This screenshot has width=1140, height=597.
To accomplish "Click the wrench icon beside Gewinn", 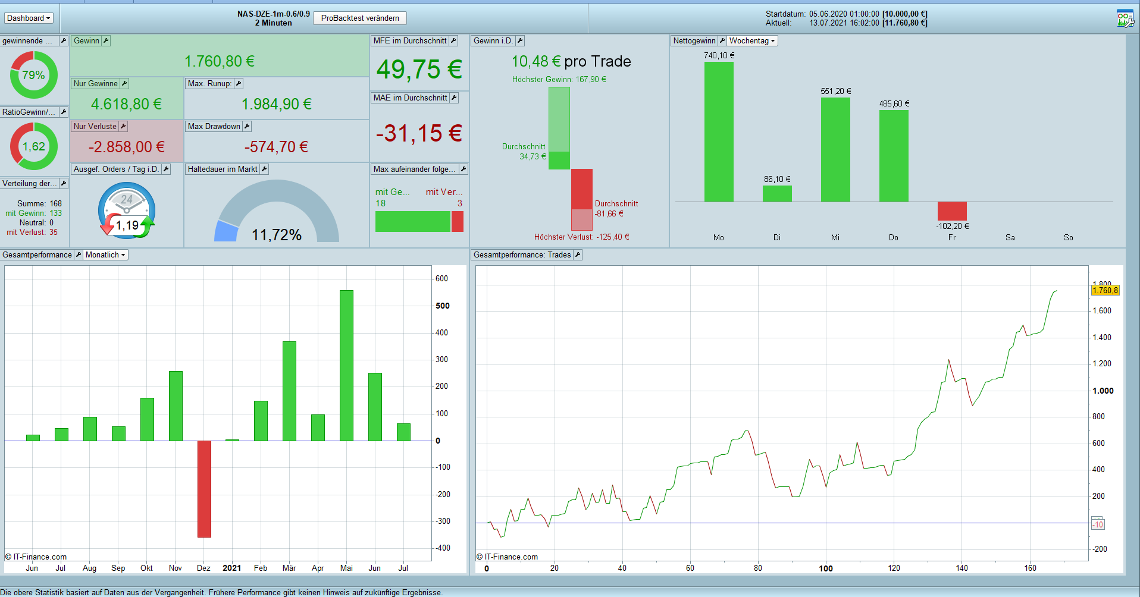I will [x=106, y=40].
